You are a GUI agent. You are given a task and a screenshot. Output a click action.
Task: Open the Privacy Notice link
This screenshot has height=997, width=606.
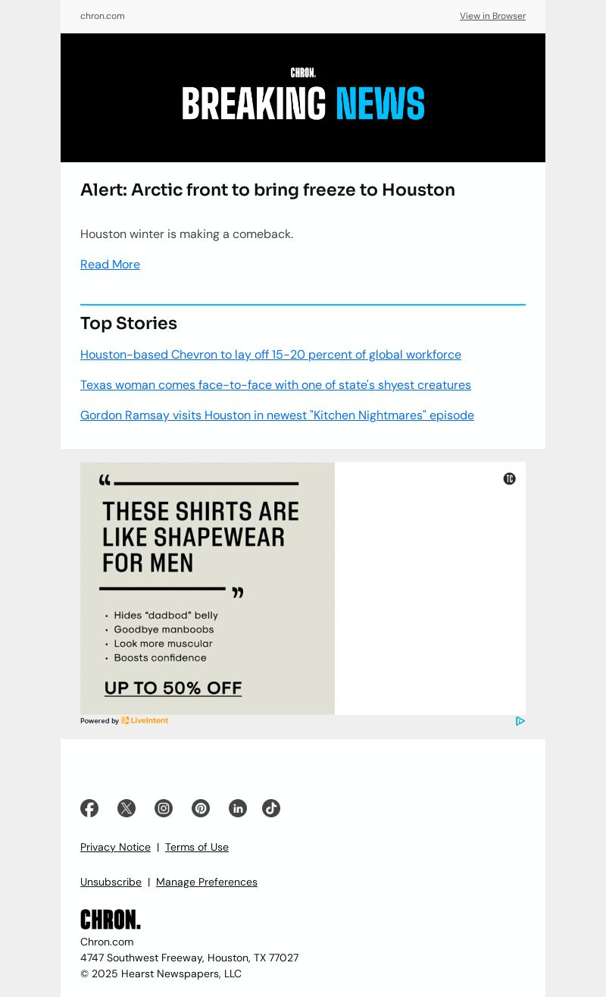tap(115, 847)
